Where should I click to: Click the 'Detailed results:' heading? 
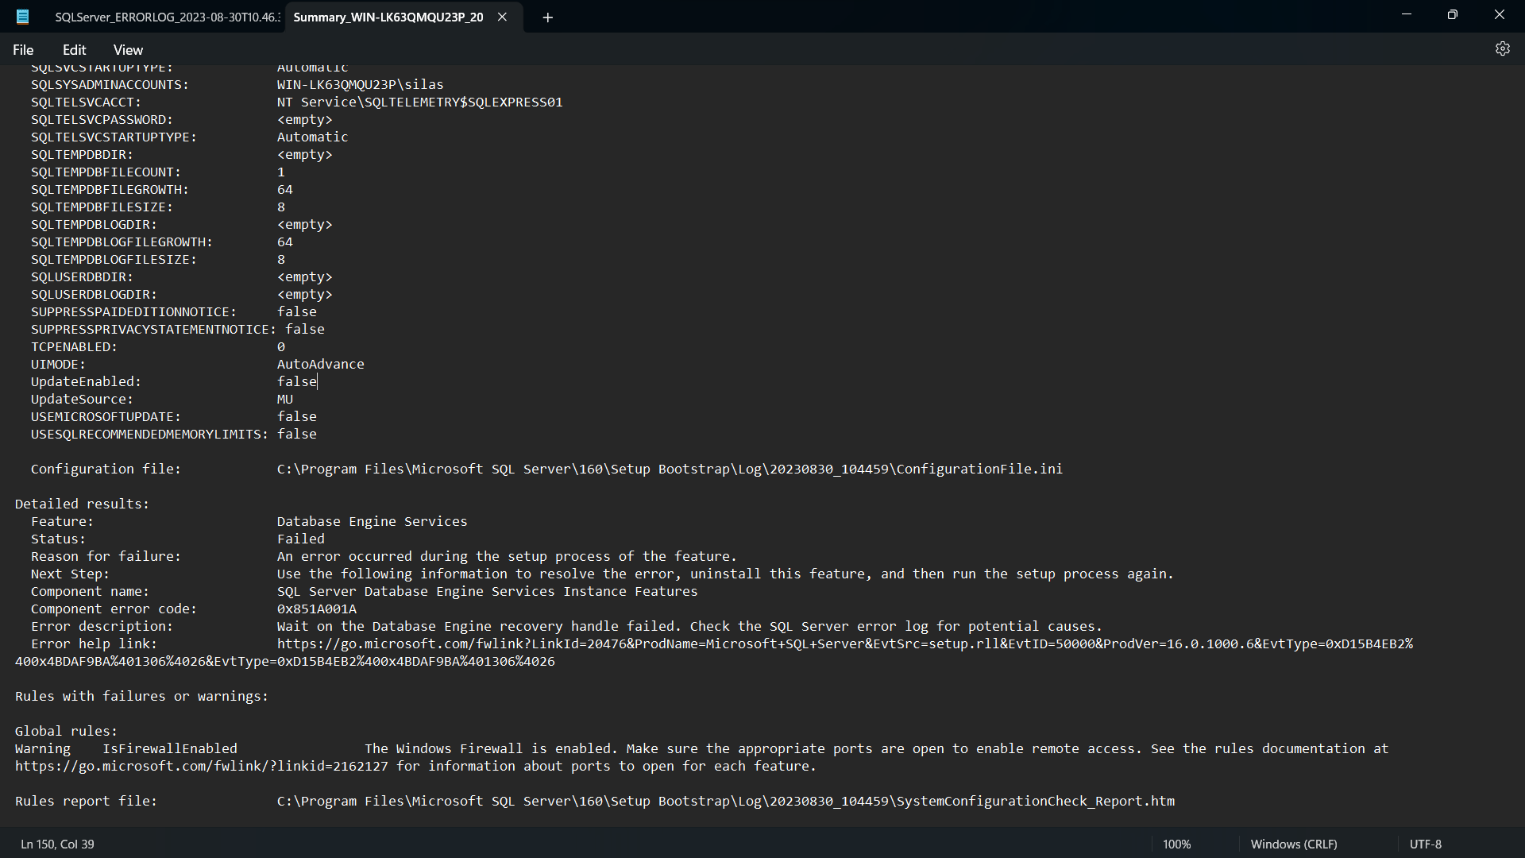[82, 504]
